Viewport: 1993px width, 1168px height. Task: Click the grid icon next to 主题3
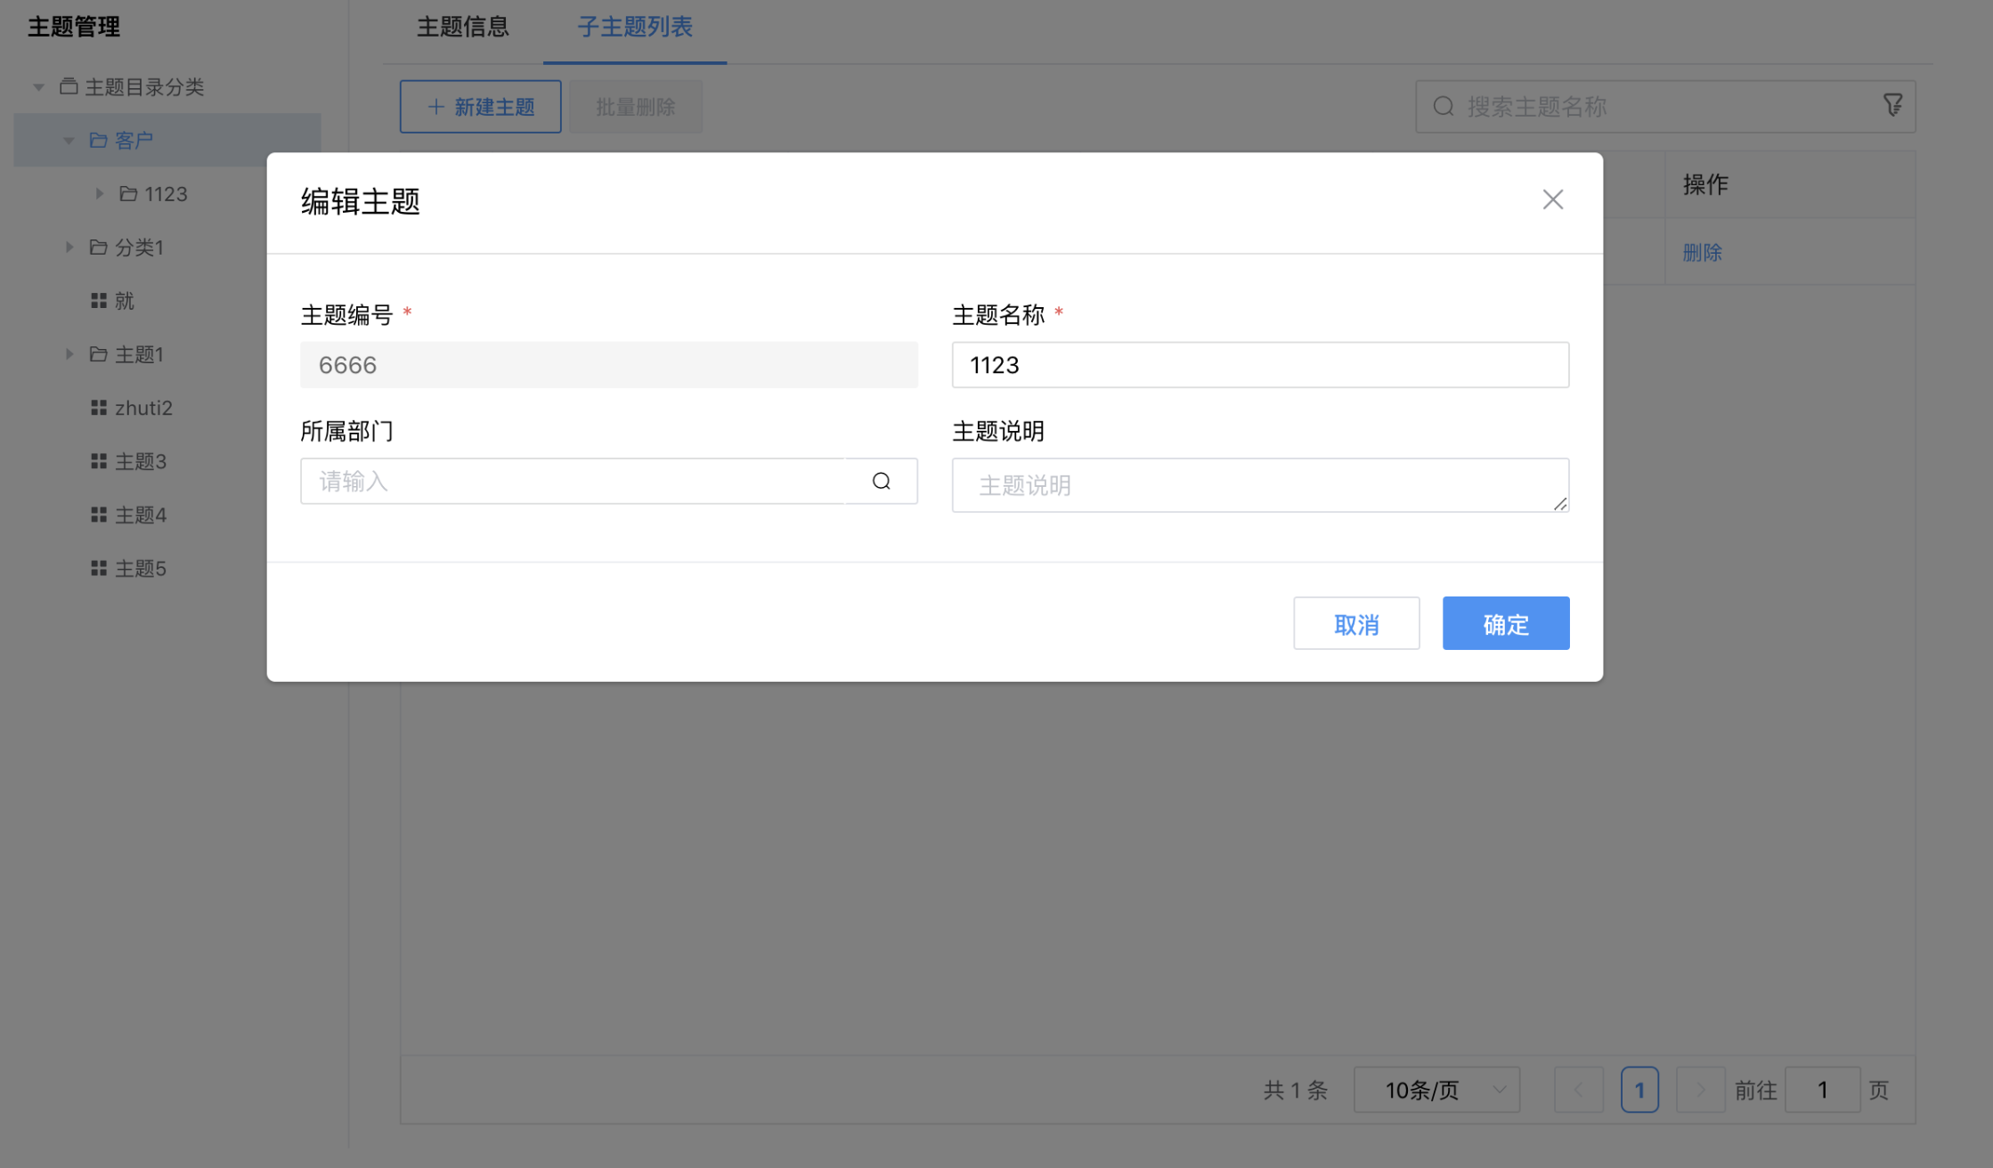click(99, 461)
